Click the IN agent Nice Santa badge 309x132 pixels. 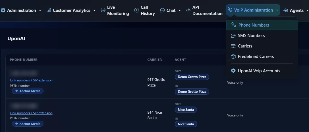(186, 124)
